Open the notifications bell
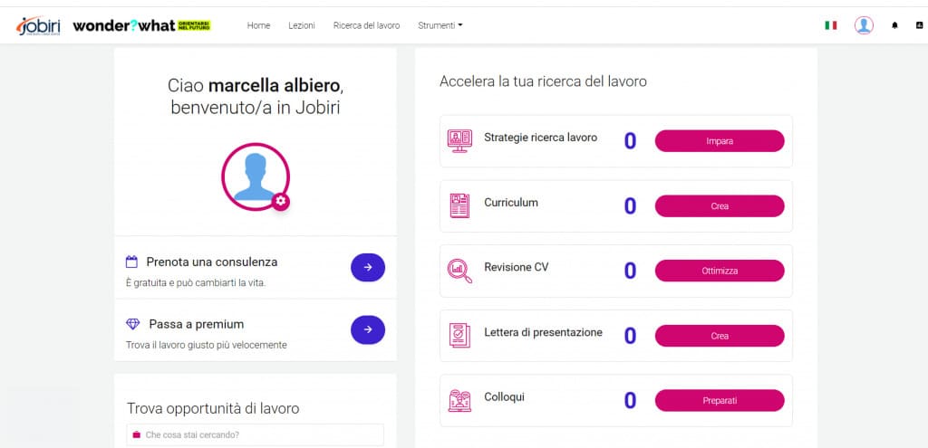 coord(894,25)
